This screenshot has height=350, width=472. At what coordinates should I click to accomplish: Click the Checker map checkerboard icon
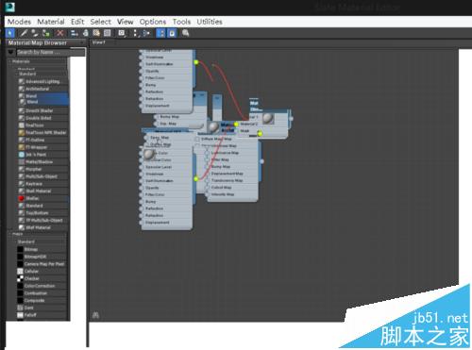(20, 278)
